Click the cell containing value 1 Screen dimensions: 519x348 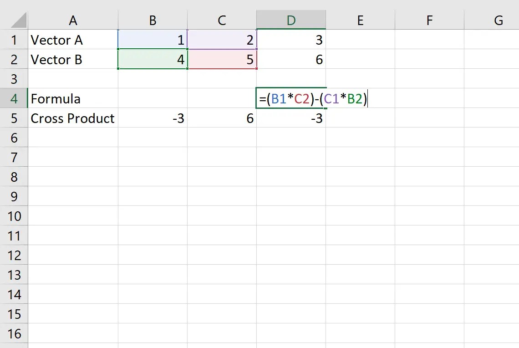[x=153, y=40]
